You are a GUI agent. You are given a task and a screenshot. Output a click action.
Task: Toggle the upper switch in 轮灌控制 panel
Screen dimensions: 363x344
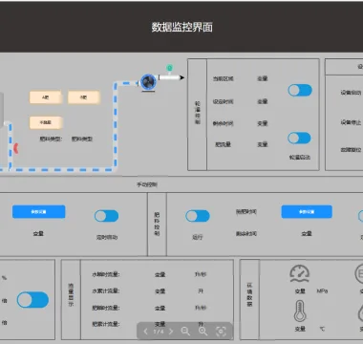coord(300,90)
